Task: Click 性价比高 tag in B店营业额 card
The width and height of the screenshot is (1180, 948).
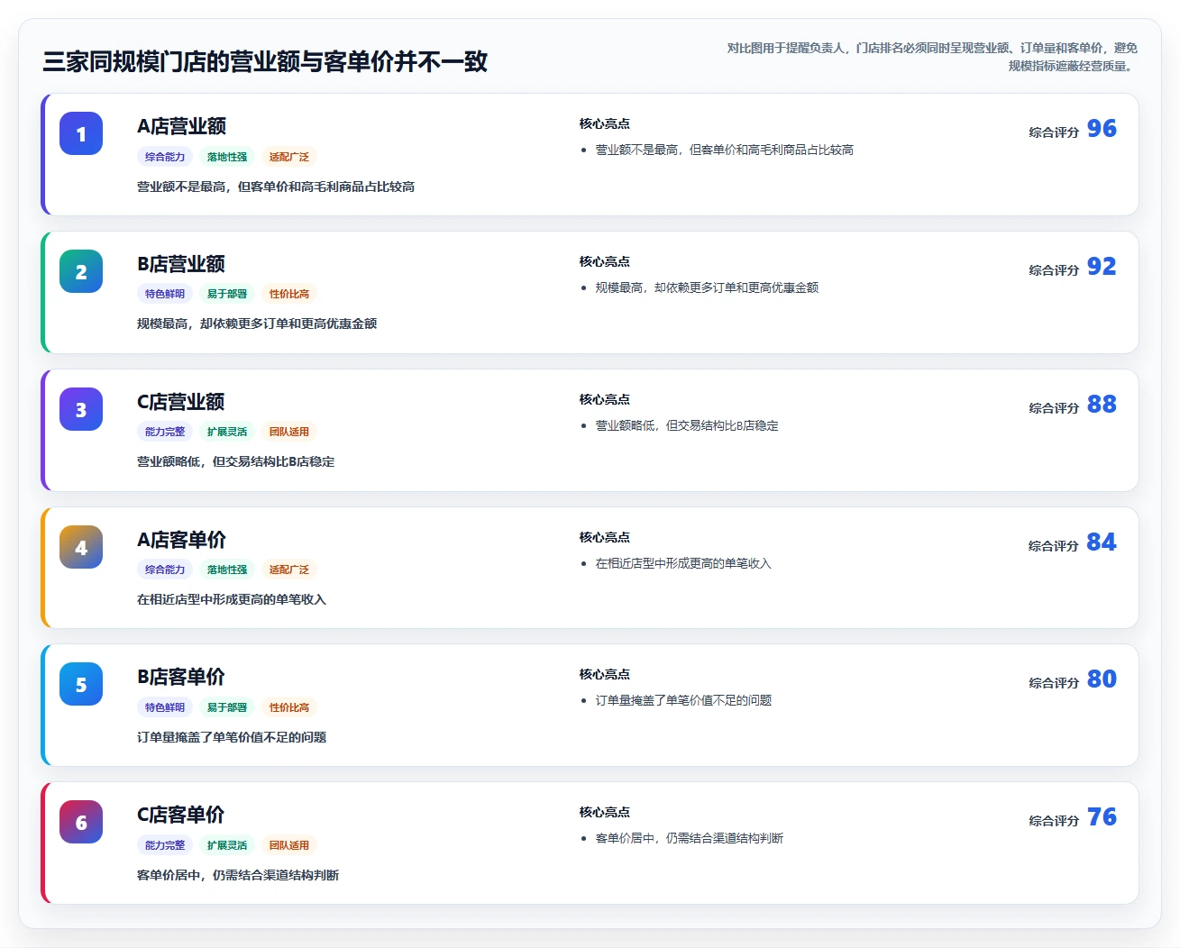Action: coord(289,294)
